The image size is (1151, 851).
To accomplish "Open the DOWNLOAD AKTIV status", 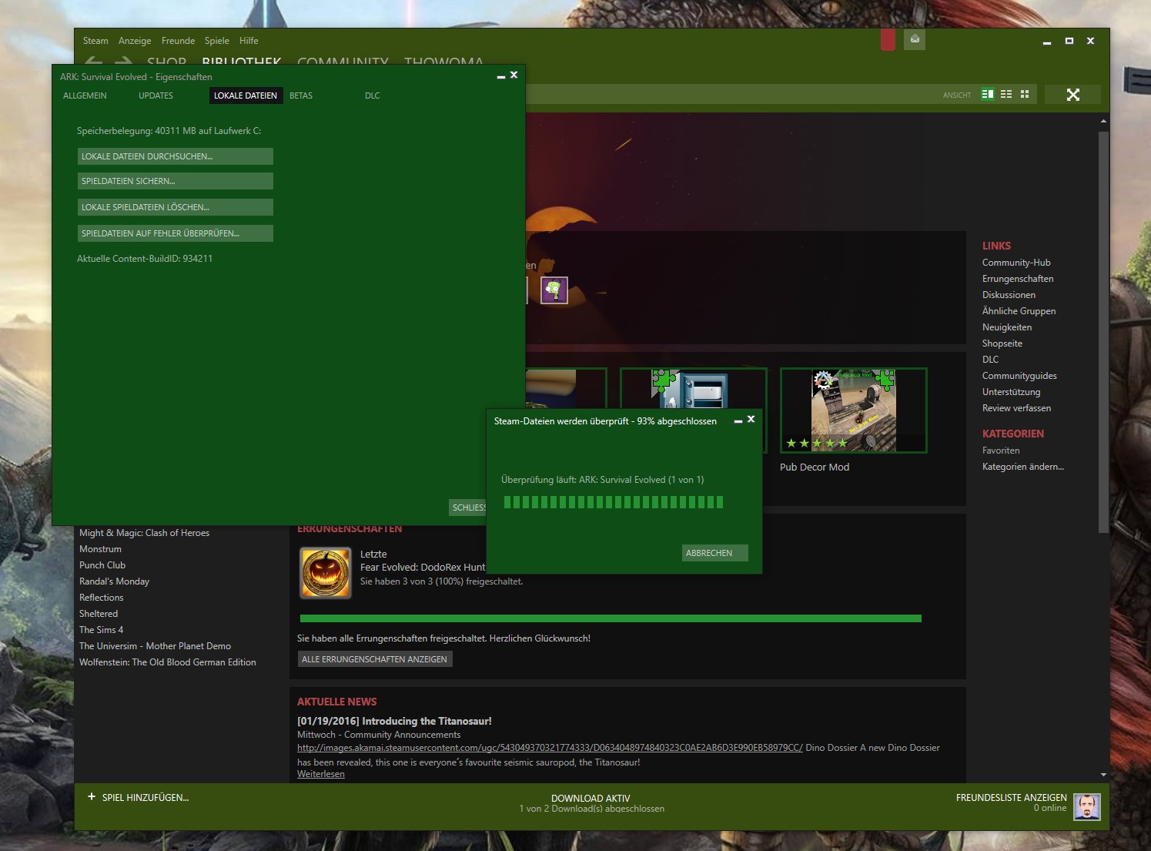I will pyautogui.click(x=591, y=799).
